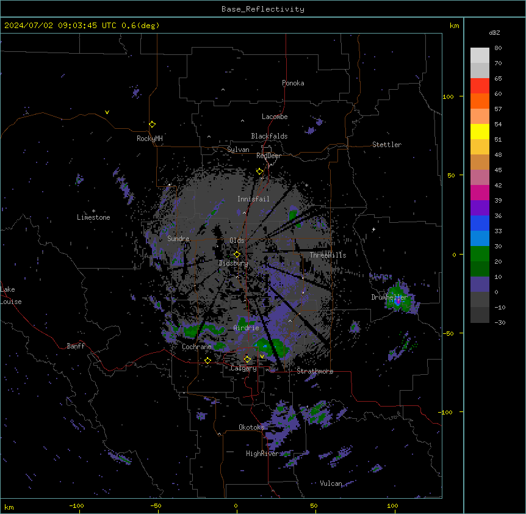
Task: Click the Ponoka city label
Action: point(293,83)
